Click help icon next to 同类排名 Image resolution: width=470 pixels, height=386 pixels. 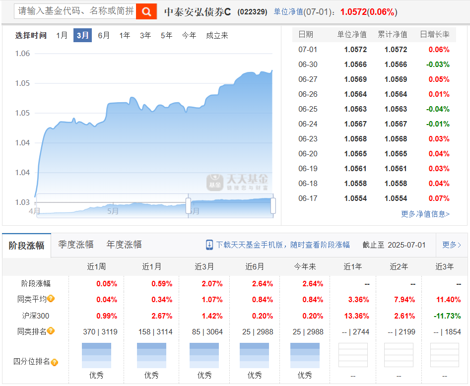click(x=51, y=331)
